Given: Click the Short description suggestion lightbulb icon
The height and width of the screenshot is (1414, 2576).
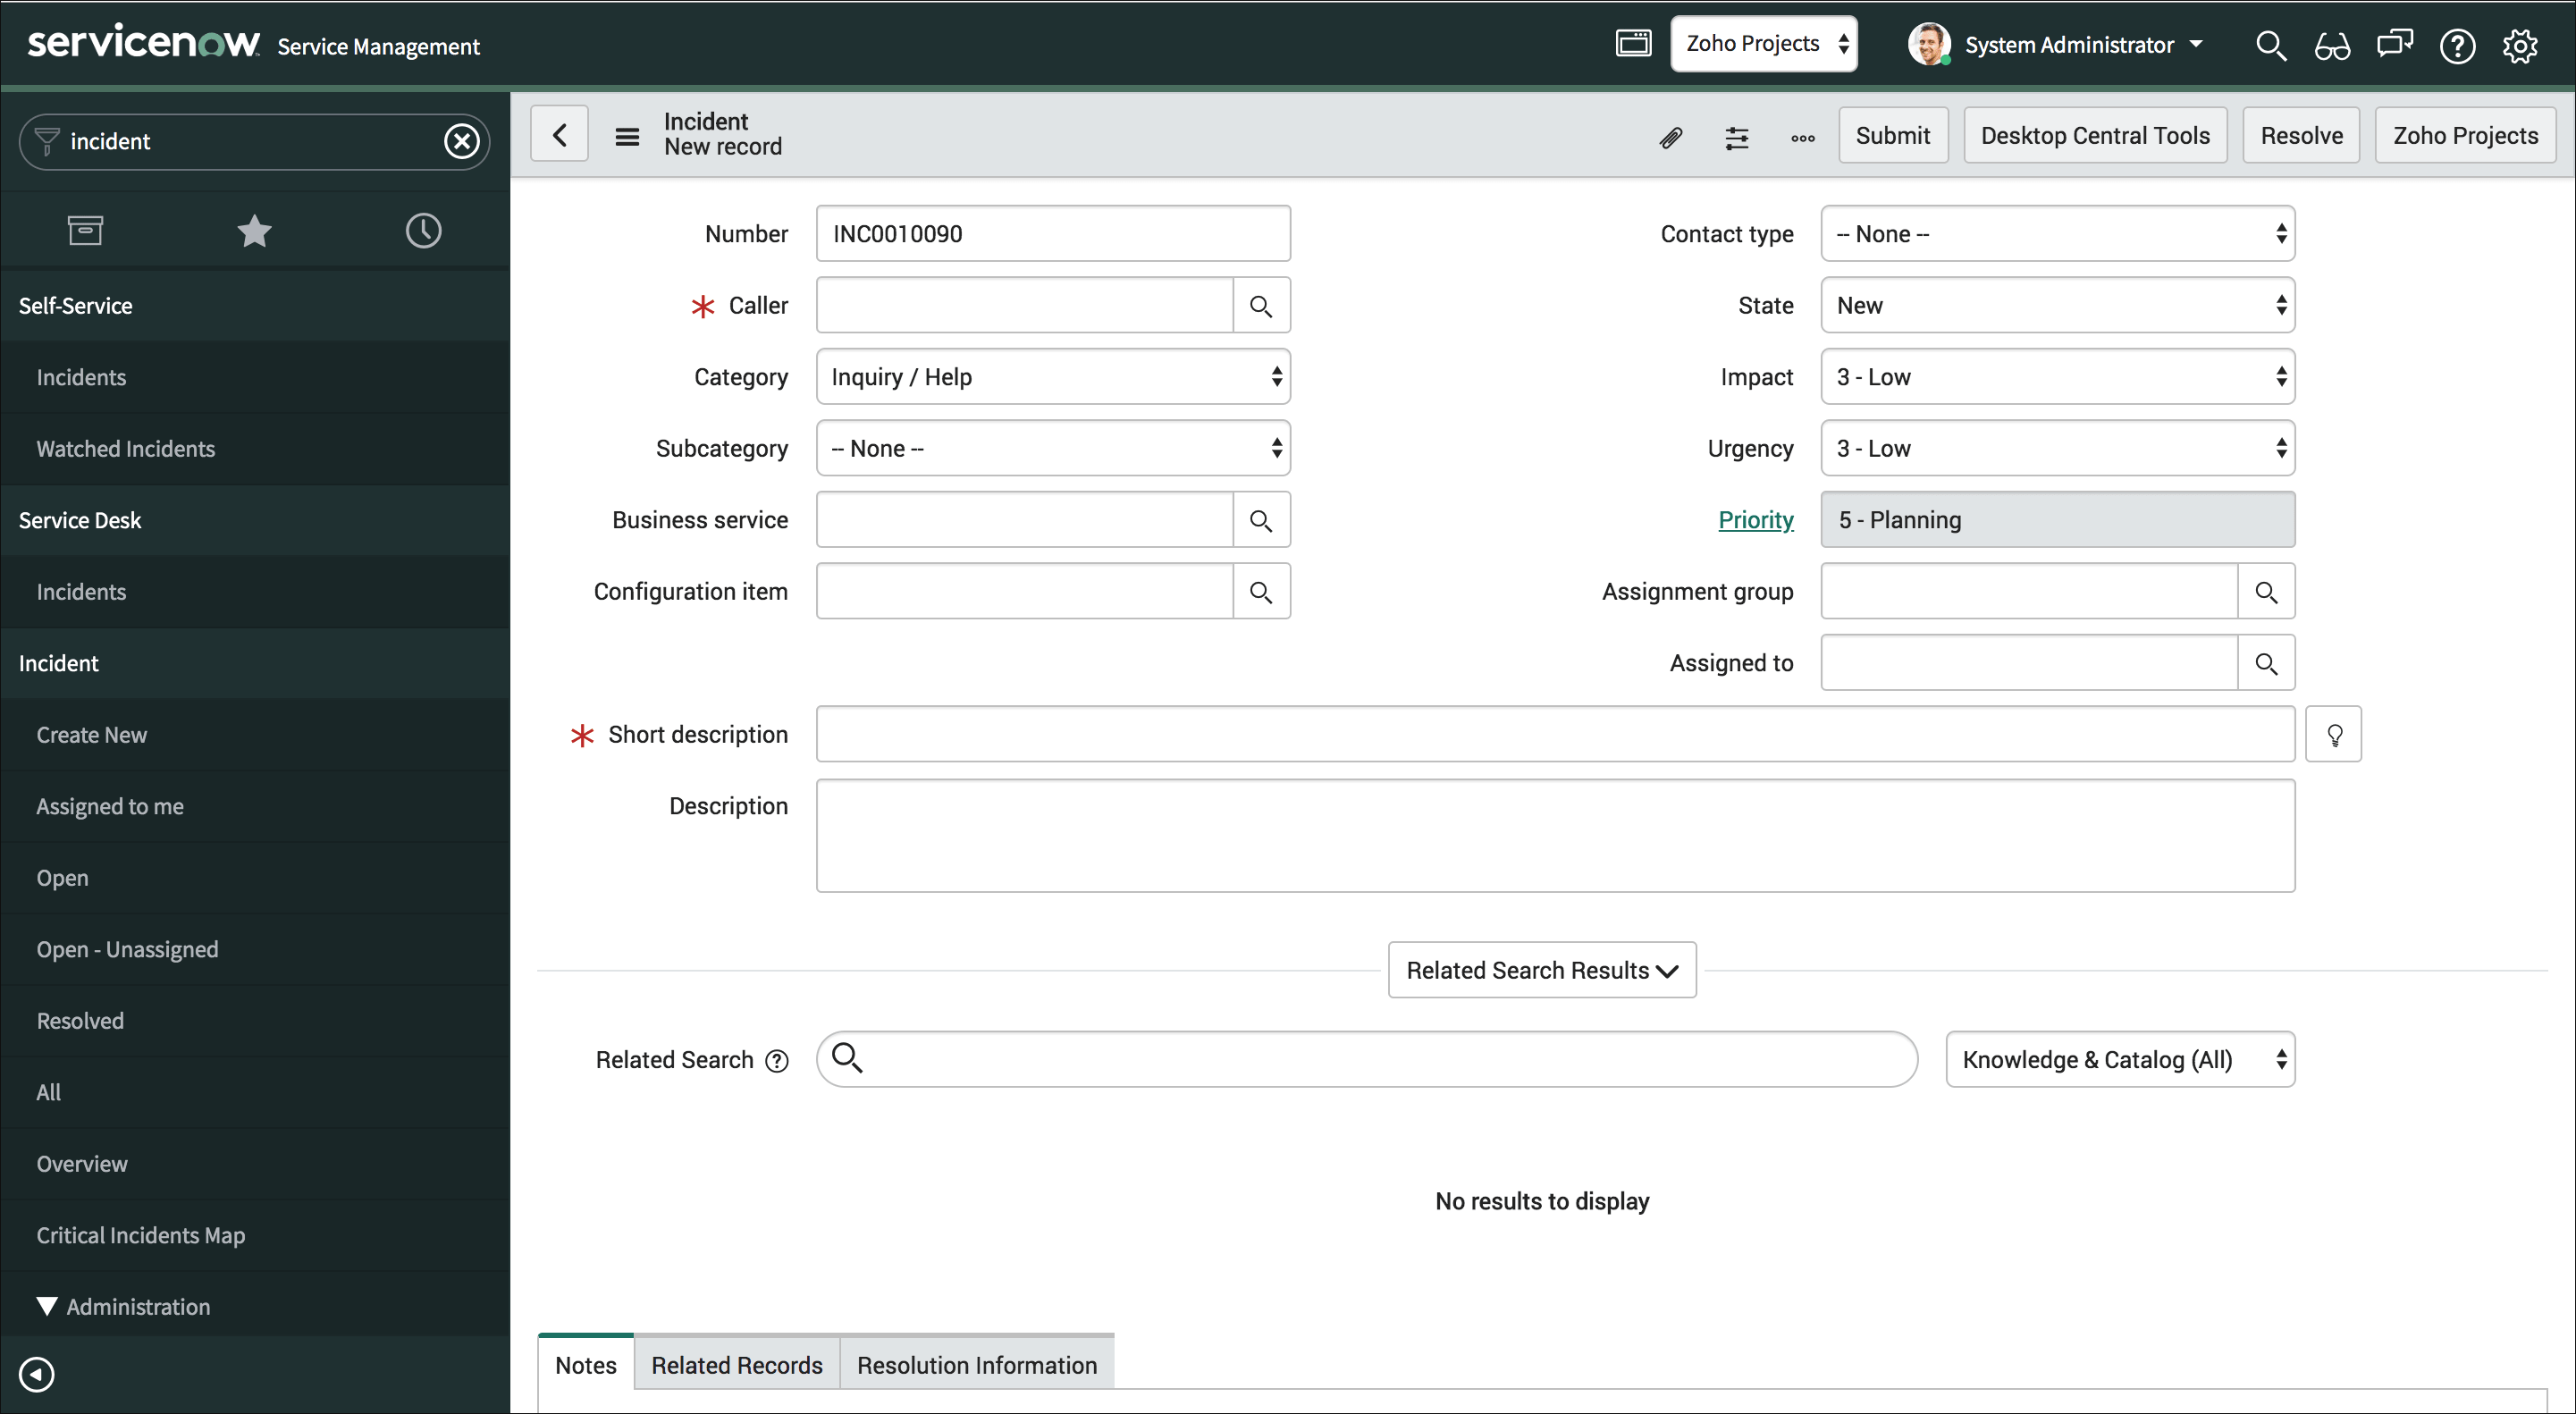Looking at the screenshot, I should click(x=2333, y=735).
